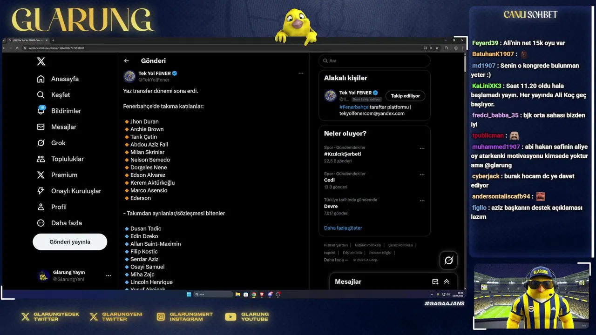Open the #KızılcıkŞerbeti trend
596x335 pixels.
342,154
